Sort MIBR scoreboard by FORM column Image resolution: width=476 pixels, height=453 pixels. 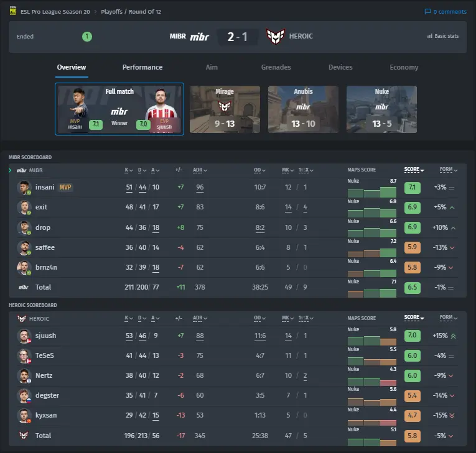[449, 170]
